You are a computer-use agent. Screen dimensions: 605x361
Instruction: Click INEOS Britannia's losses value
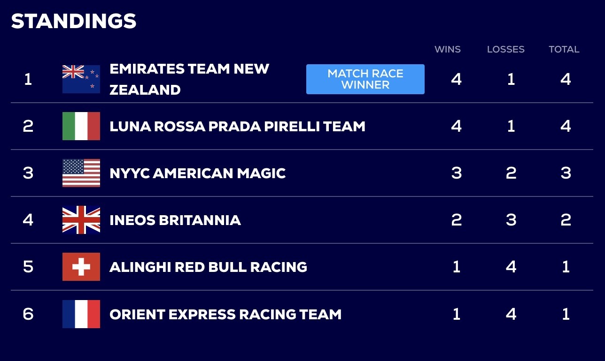click(511, 220)
